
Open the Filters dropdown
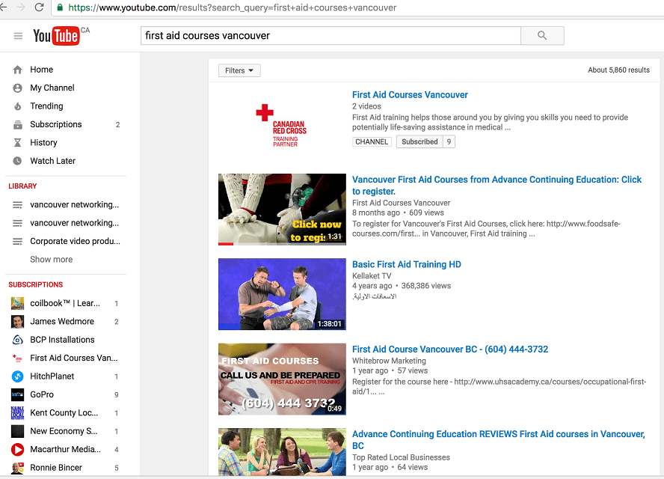point(239,70)
